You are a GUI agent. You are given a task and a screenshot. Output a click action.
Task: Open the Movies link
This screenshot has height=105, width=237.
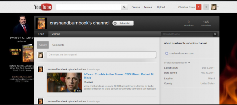[148, 7]
